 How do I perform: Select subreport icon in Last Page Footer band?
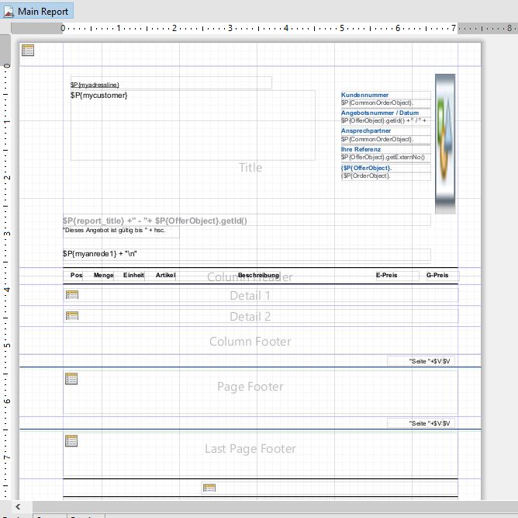[71, 440]
